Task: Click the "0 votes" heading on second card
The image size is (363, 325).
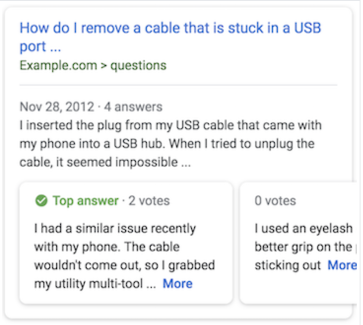Action: [x=275, y=201]
